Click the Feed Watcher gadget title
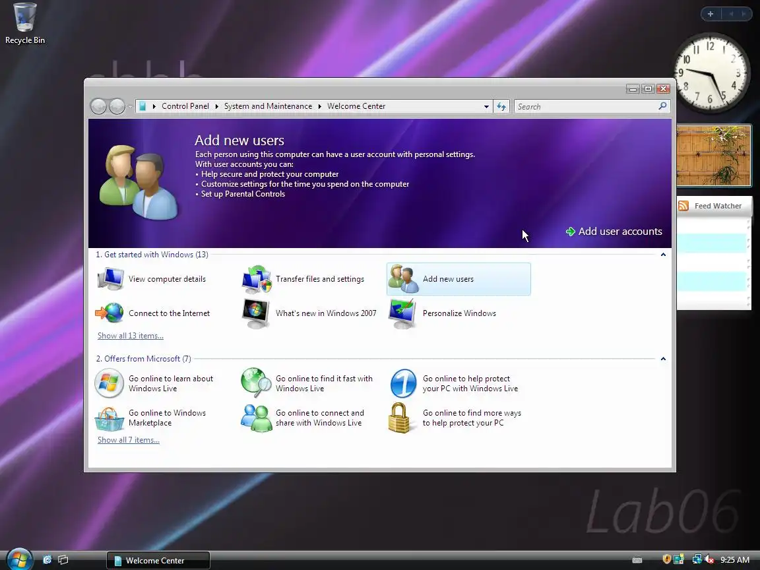The height and width of the screenshot is (570, 760). (x=718, y=206)
